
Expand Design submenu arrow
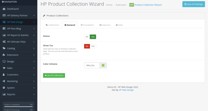tap(34, 62)
